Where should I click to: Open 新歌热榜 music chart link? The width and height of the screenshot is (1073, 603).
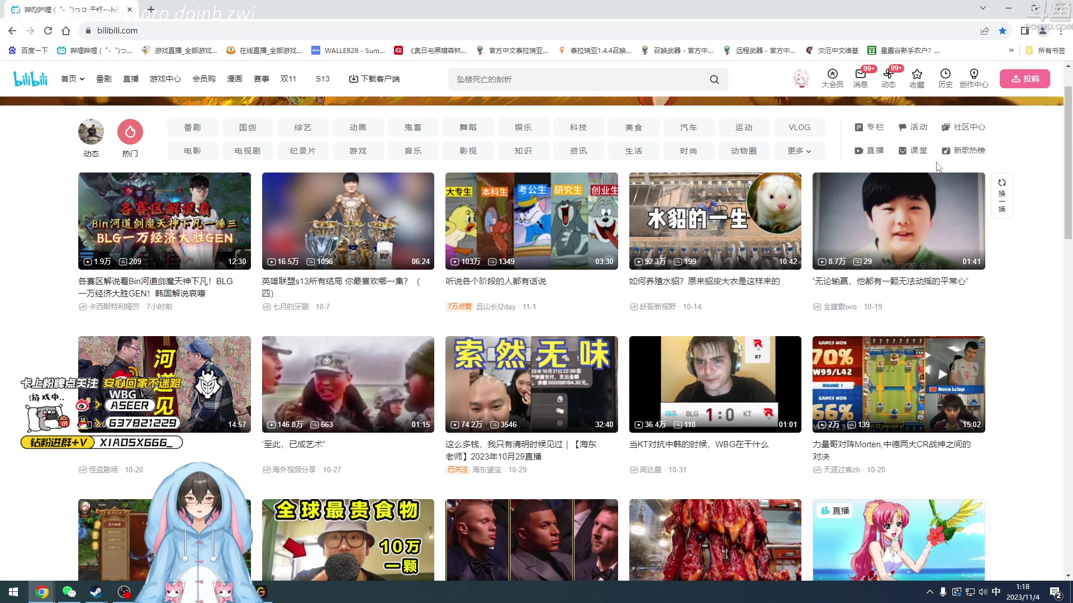[963, 151]
